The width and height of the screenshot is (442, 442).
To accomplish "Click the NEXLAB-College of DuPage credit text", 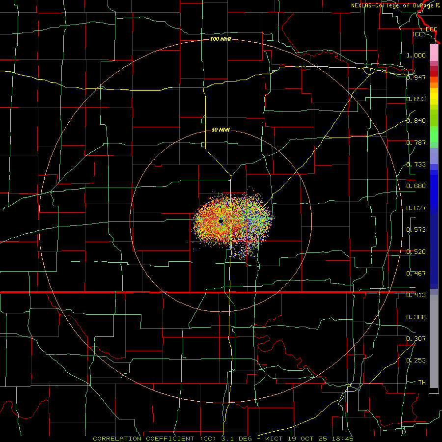I will [395, 5].
